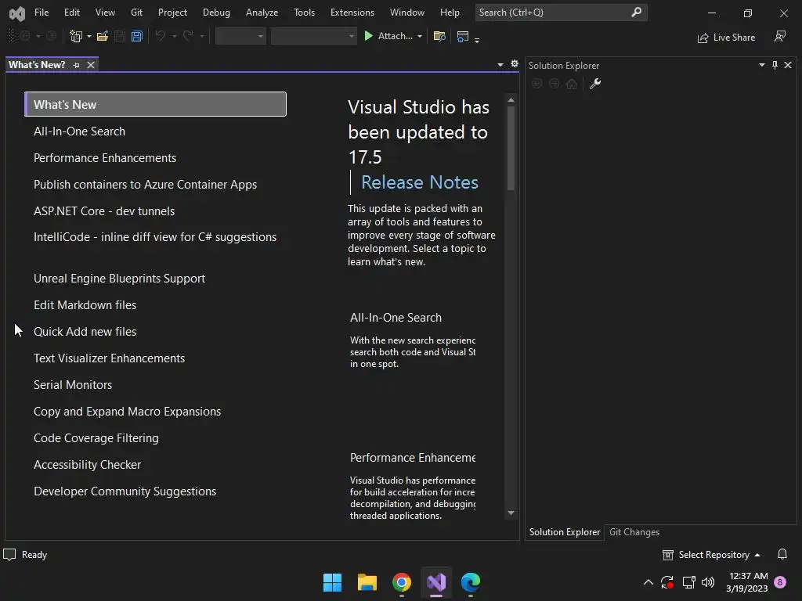Open Microsoft Edge from taskbar
This screenshot has height=601, width=802.
point(471,582)
